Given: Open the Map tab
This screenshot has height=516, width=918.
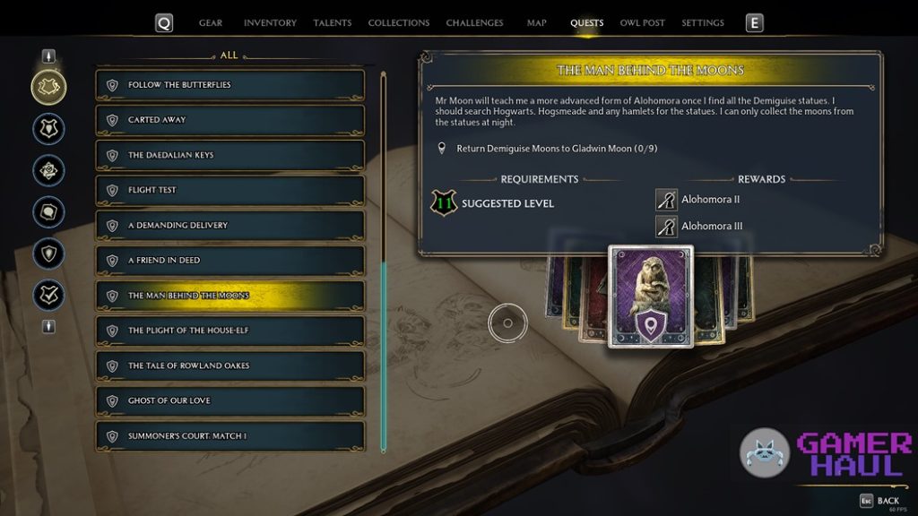Looking at the screenshot, I should pyautogui.click(x=536, y=22).
